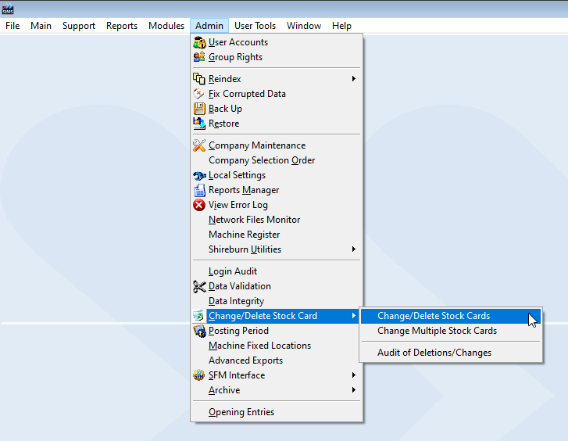The width and height of the screenshot is (568, 441).
Task: Click the Local Settings icon
Action: [x=199, y=175]
